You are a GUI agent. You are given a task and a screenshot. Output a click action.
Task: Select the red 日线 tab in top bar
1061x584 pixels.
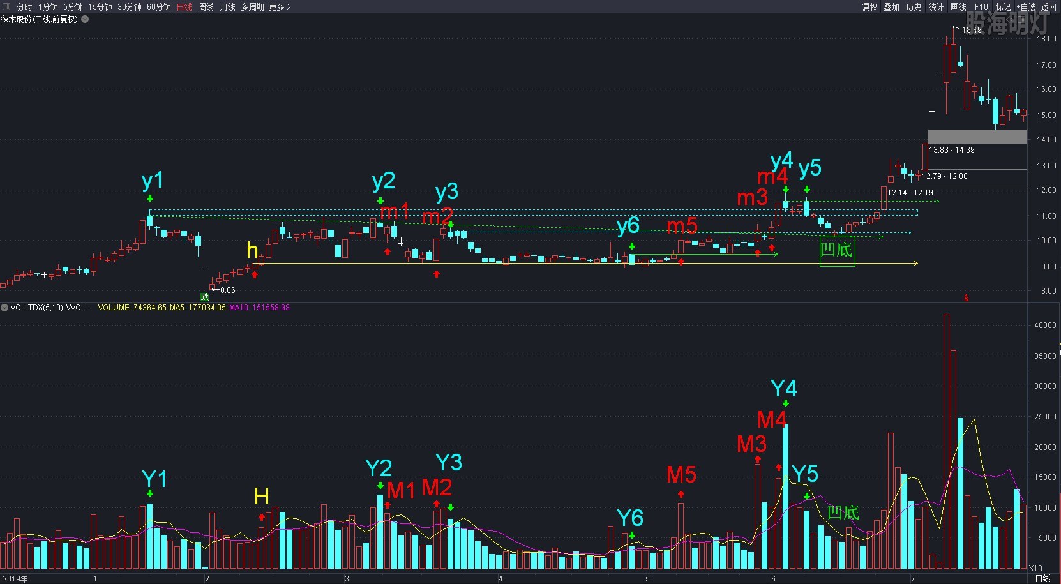(184, 7)
